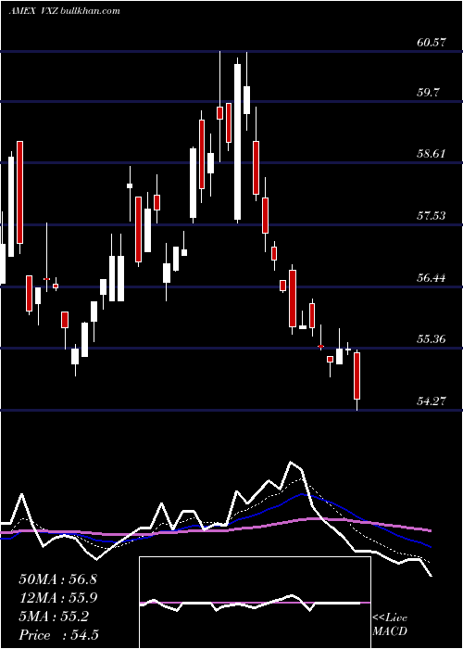Click the 50MA : 56.8 readout

point(57,579)
